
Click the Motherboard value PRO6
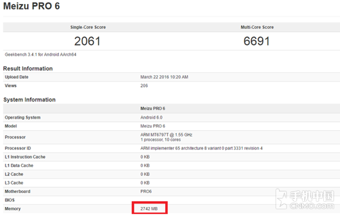click(146, 191)
